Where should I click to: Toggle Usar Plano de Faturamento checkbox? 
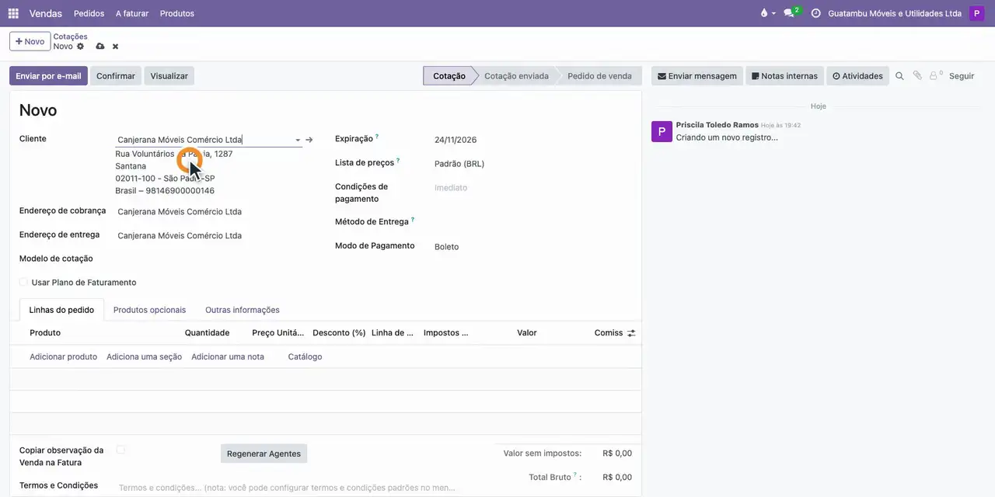tap(23, 283)
